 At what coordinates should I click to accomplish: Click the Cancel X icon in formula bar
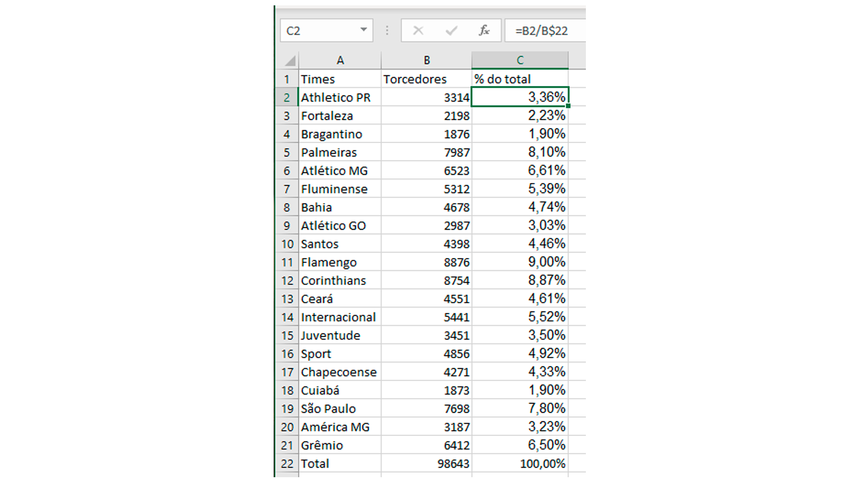[x=418, y=30]
